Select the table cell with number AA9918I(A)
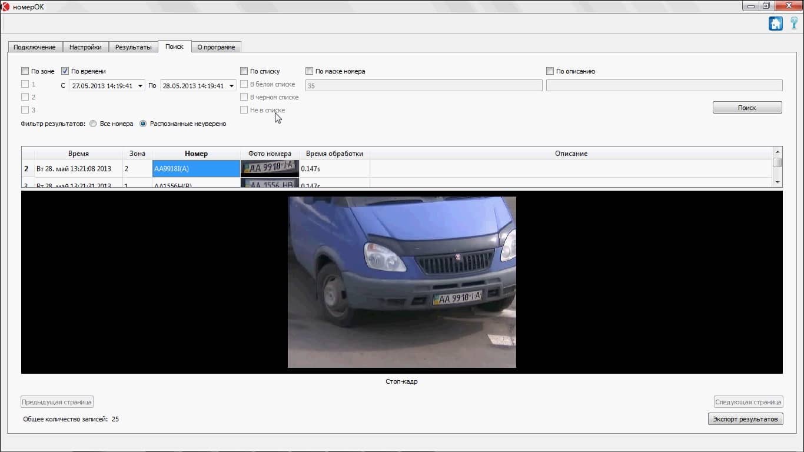This screenshot has height=452, width=804. (196, 169)
